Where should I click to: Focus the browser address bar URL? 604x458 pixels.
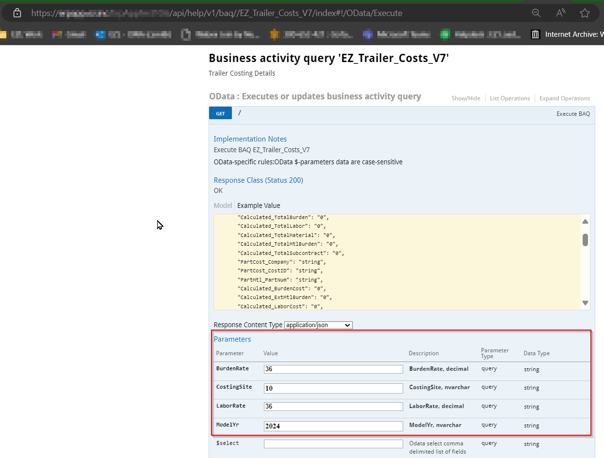point(217,13)
